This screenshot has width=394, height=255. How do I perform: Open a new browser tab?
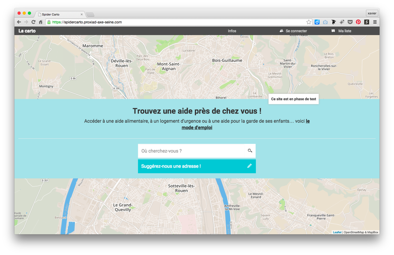point(90,14)
